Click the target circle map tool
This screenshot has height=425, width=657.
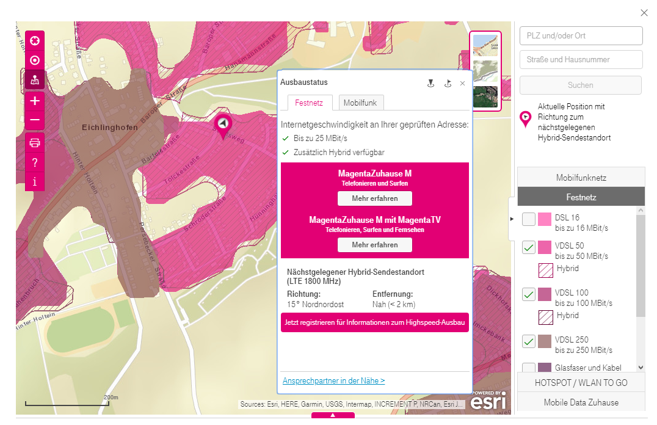pos(35,60)
